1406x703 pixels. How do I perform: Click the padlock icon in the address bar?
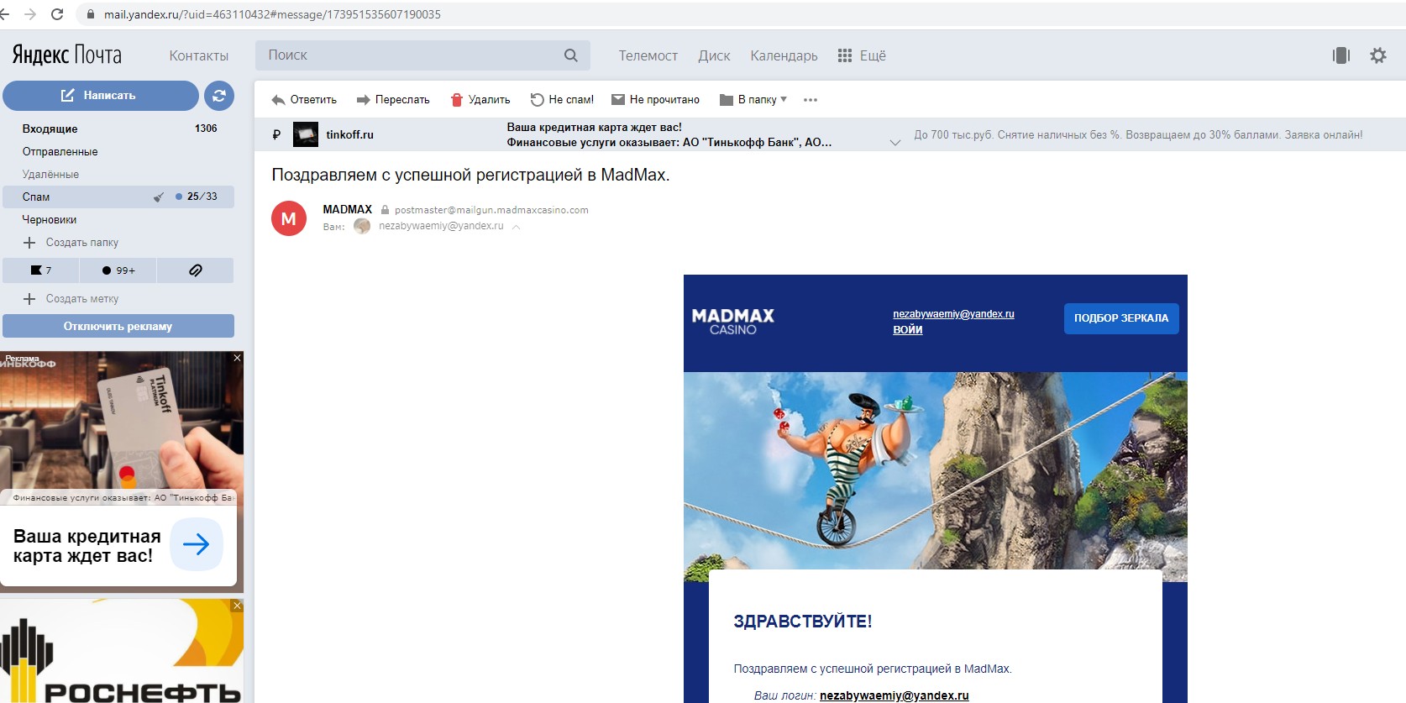(x=90, y=14)
